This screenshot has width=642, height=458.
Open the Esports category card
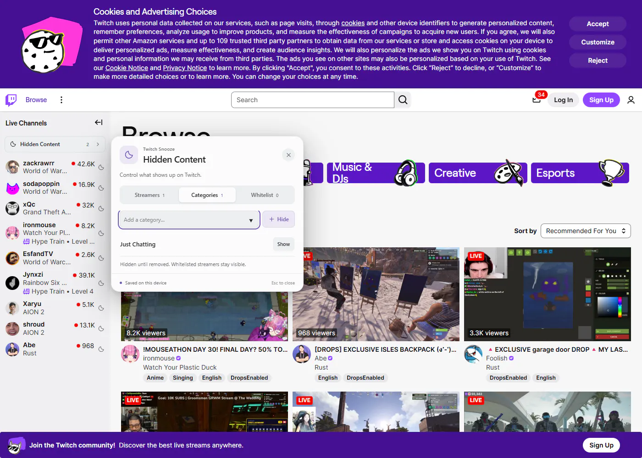[x=580, y=173]
